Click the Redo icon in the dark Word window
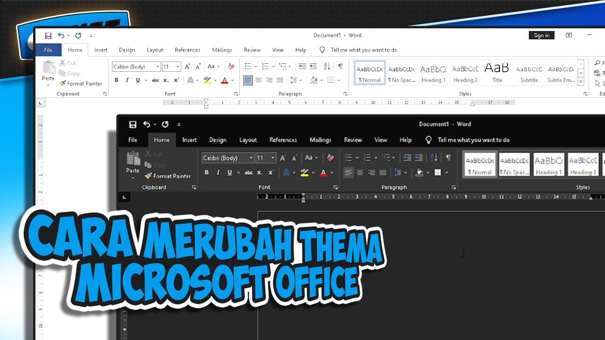Screen dimensions: 605x340 165,124
